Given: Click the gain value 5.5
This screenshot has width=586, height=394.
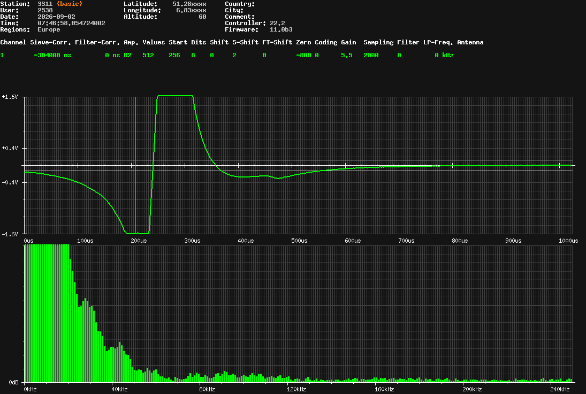Looking at the screenshot, I should coord(346,55).
